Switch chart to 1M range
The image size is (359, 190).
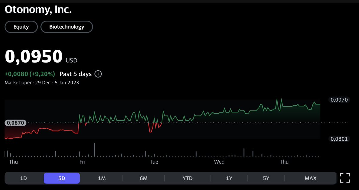[102, 178]
